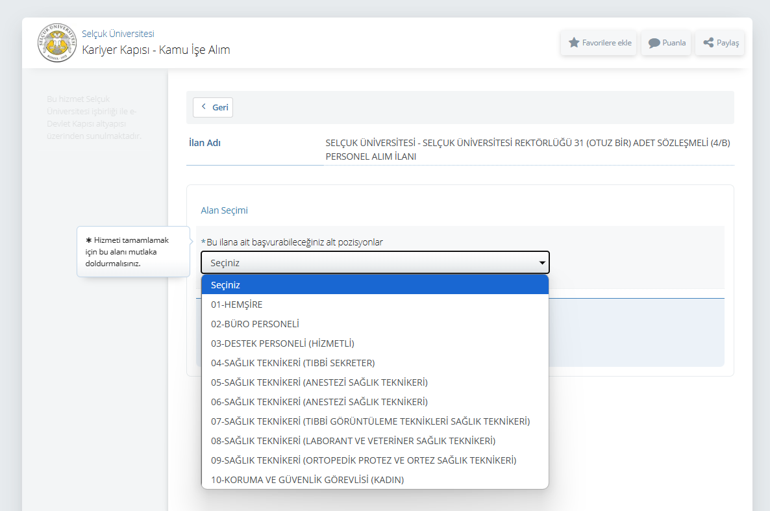The width and height of the screenshot is (770, 511).
Task: Click the dropdown arrow of position select
Action: click(x=542, y=263)
